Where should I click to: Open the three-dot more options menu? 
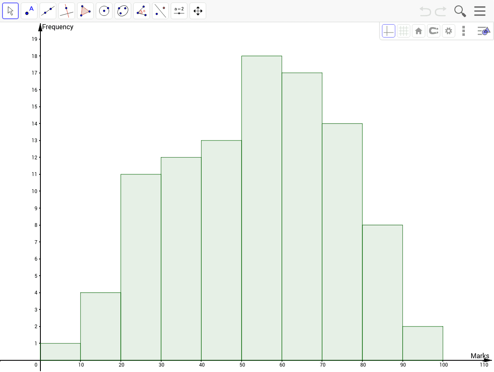pos(463,31)
